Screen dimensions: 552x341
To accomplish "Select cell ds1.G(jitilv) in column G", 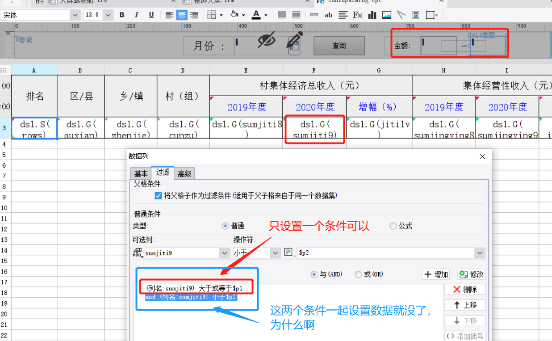I will coord(379,129).
